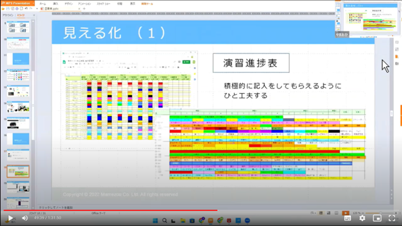Screen dimensions: 402x226
Task: Click the slide title 見える化（１）
Action: click(x=115, y=33)
